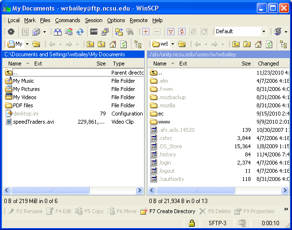Go to remote home directory icon
The width and height of the screenshot is (292, 230).
258,44
